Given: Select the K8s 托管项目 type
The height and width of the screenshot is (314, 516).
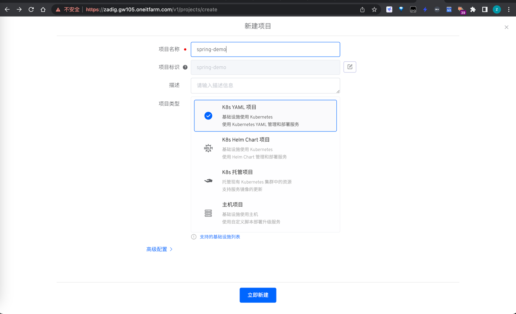Looking at the screenshot, I should tap(265, 181).
